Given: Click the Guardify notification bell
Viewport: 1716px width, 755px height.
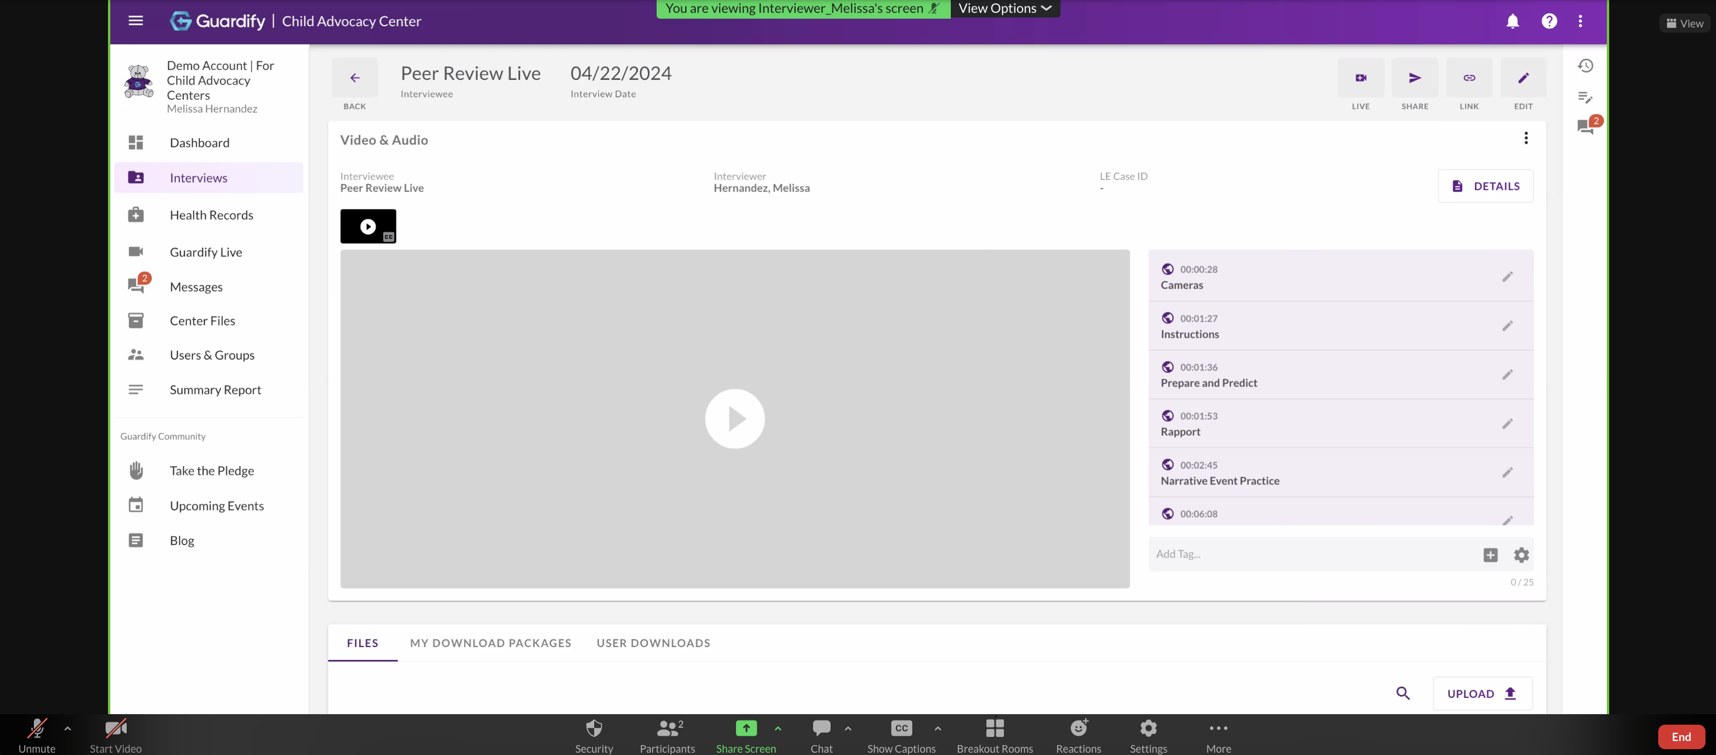Looking at the screenshot, I should click(1512, 20).
